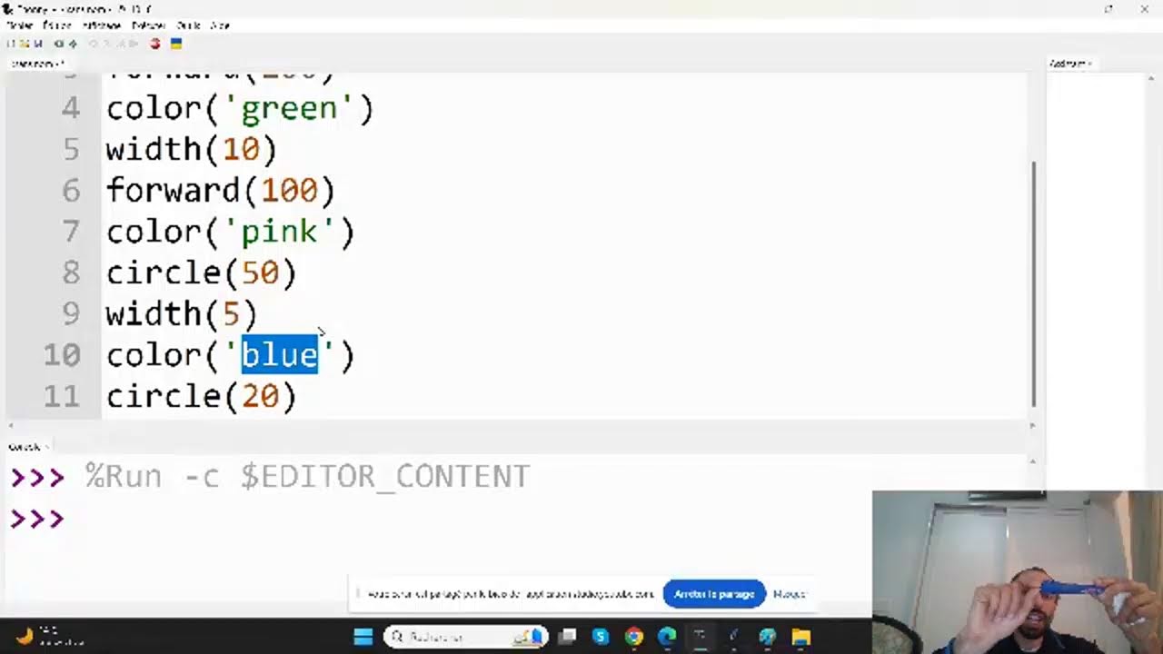
Task: Start debugging with the bug toolbar icon
Action: pos(73,44)
